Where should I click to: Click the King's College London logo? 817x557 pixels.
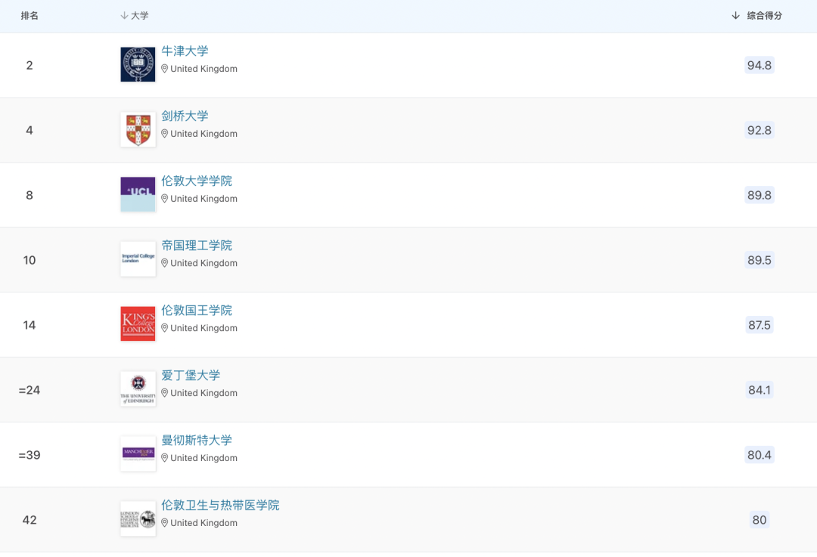(x=138, y=324)
